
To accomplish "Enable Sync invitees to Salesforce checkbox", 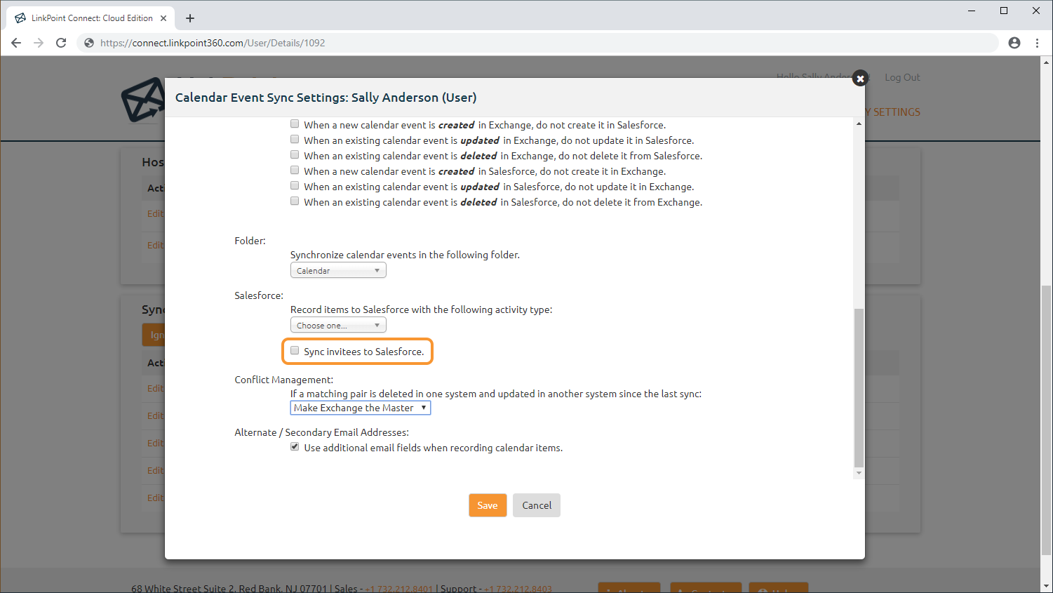I will coord(295,351).
